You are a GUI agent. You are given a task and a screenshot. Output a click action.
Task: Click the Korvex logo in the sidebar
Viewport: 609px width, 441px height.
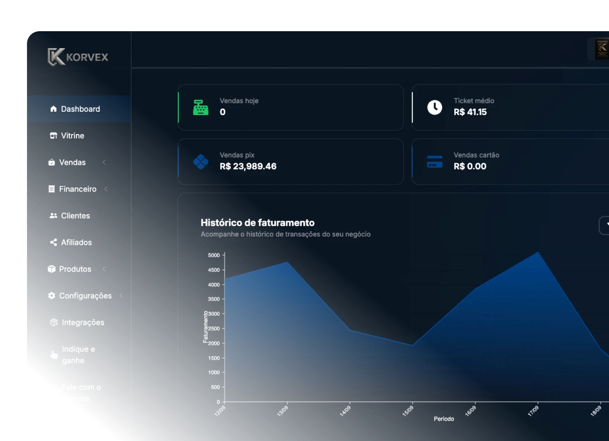coord(78,57)
